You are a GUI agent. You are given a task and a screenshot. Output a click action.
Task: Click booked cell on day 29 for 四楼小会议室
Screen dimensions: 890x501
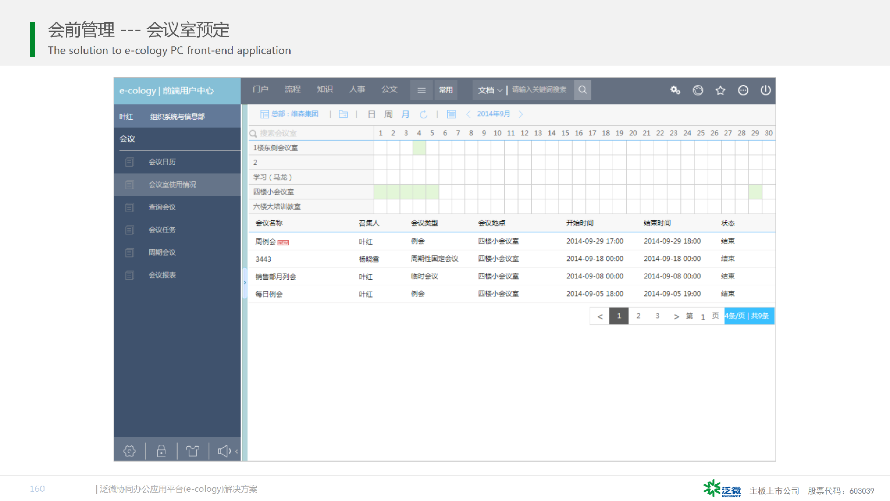click(x=755, y=192)
